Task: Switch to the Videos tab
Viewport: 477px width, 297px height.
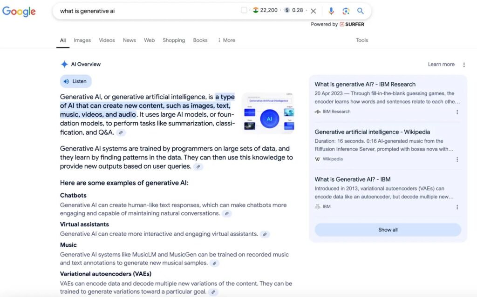Action: click(107, 40)
